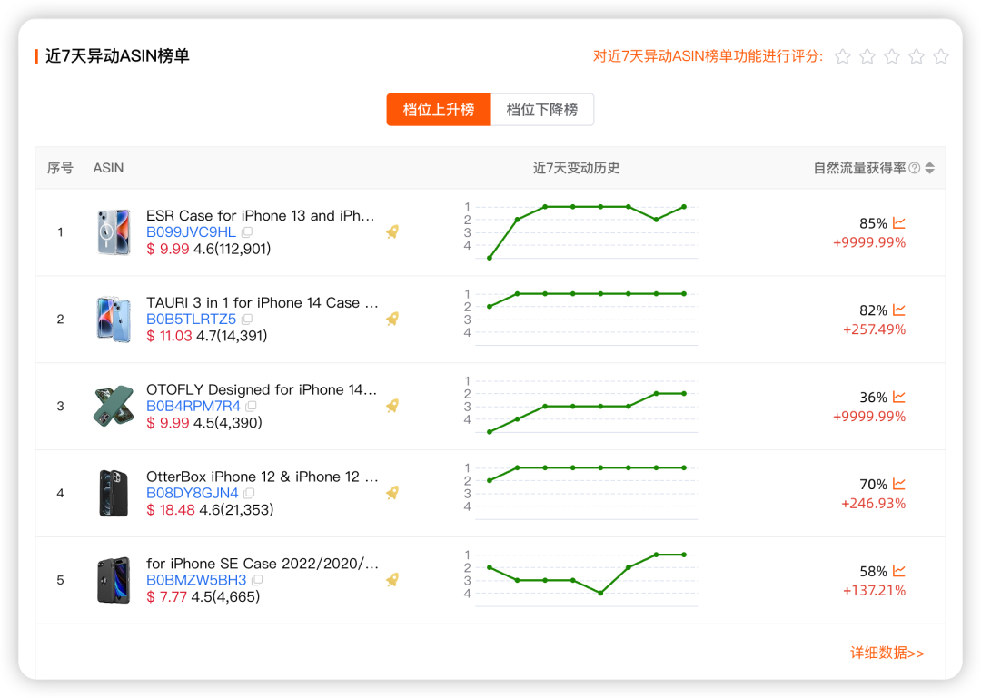Select the 档位上升榜 tab
Viewport: 981px width, 698px height.
click(439, 109)
